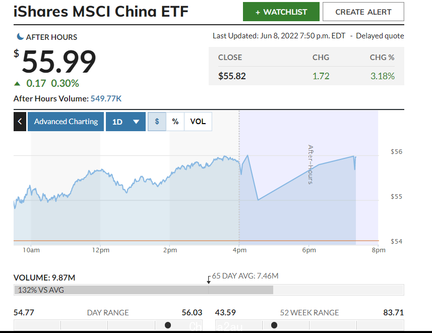Click the 52 week low 43.59

pyautogui.click(x=225, y=313)
